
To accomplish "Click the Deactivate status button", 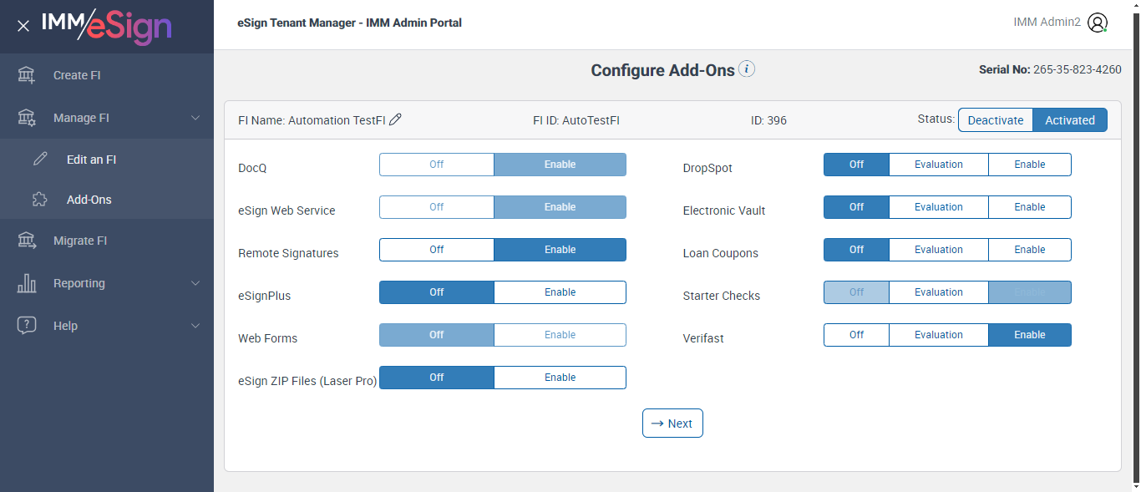I will [995, 120].
